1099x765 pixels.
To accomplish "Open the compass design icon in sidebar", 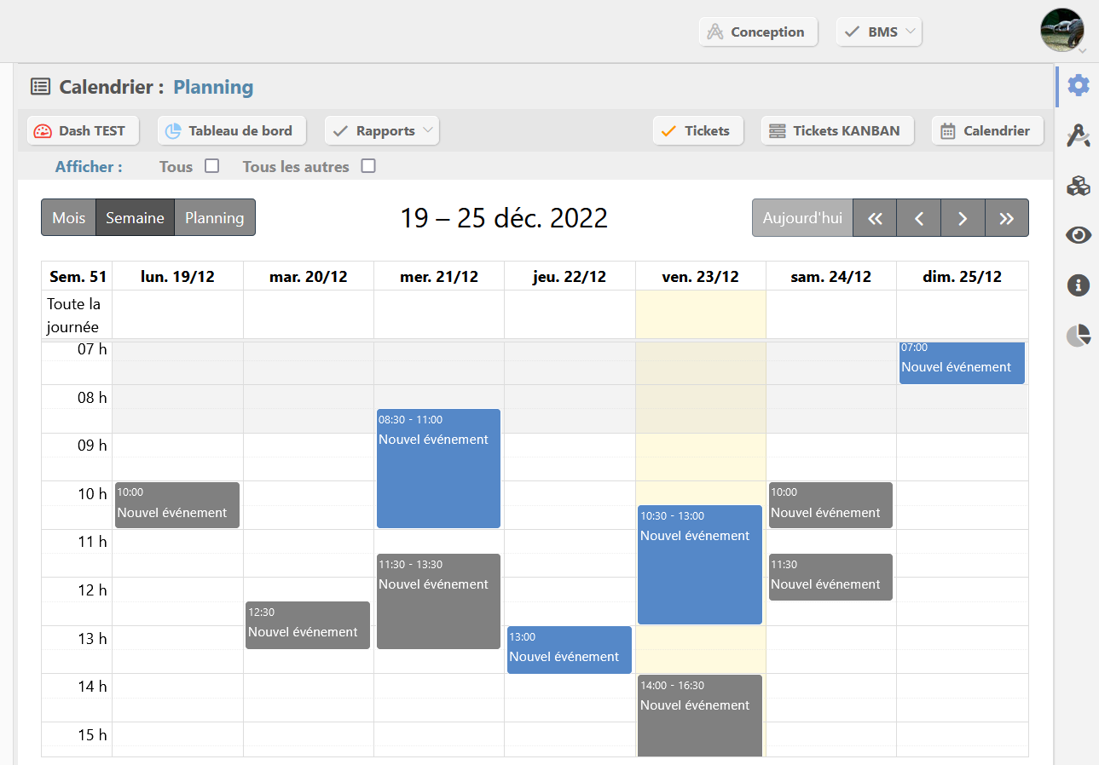I will 1079,135.
